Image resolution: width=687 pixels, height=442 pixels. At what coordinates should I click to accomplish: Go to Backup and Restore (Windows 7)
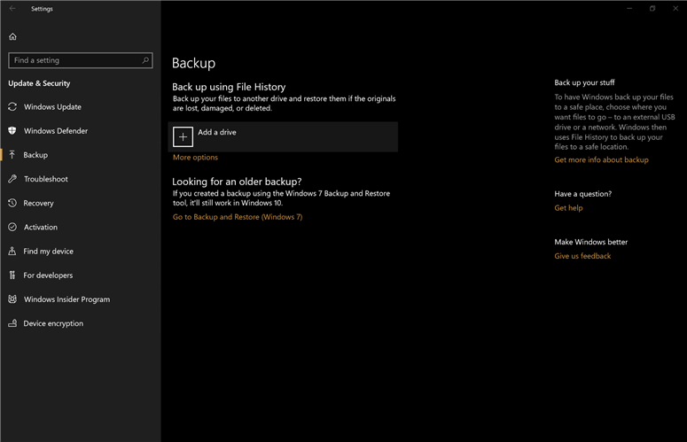[238, 217]
